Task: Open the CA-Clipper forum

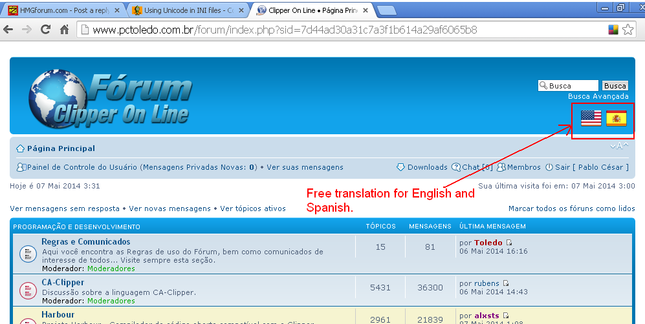Action: point(63,282)
